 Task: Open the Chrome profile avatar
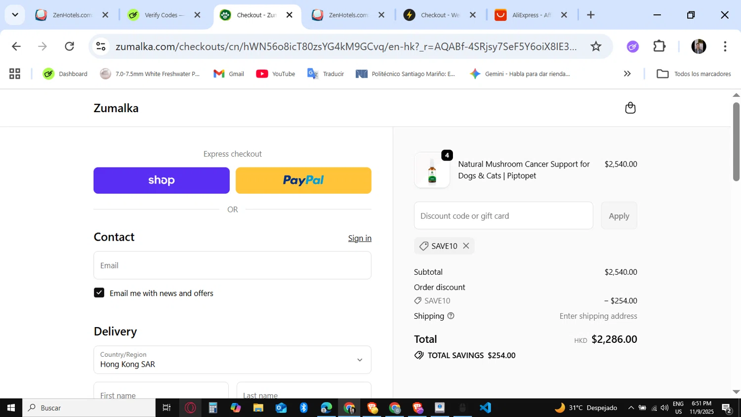699,46
